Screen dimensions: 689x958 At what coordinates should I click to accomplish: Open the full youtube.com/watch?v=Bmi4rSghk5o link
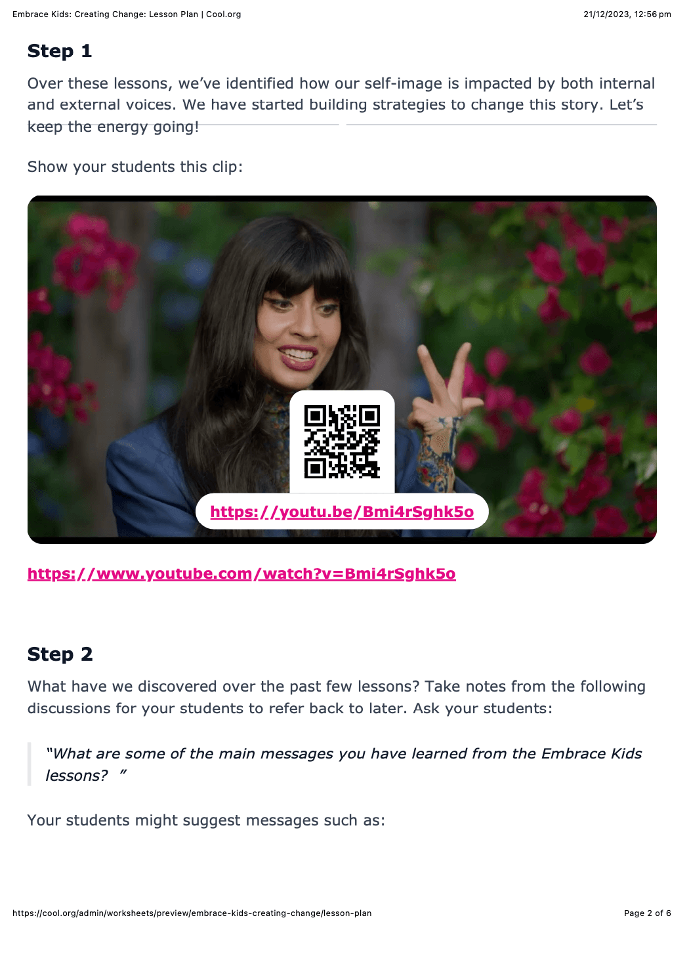click(241, 573)
